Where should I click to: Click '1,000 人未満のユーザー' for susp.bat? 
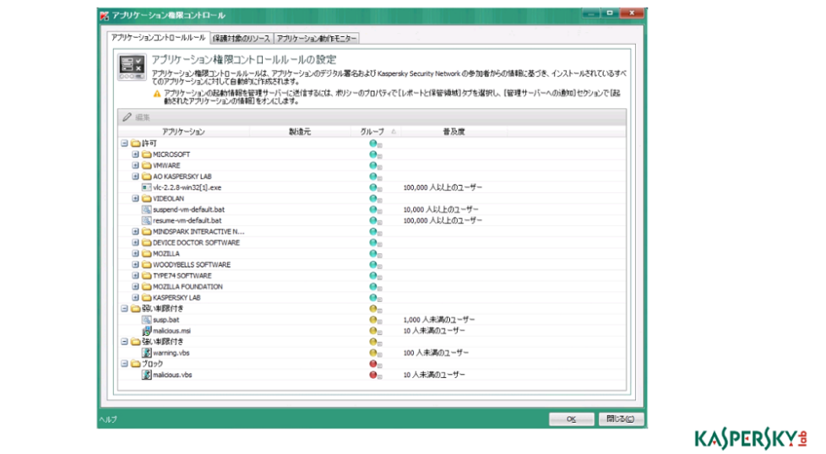(439, 320)
